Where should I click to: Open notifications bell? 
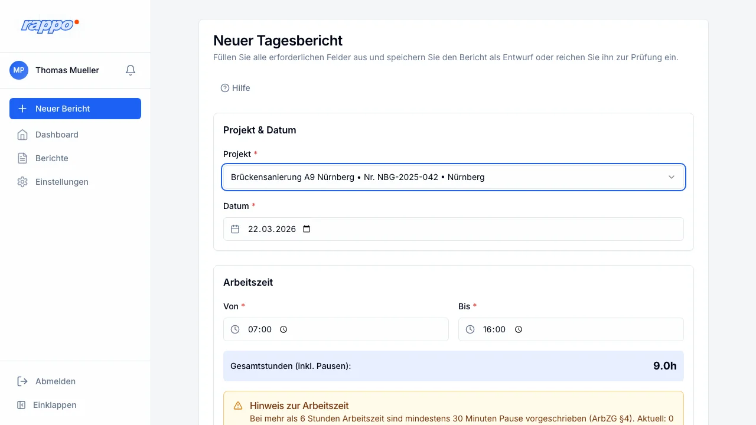tap(131, 70)
